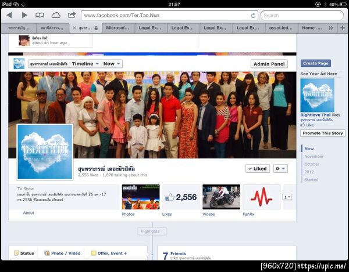Click the See Your Ad Here link
The width and height of the screenshot is (349, 272).
click(x=319, y=74)
